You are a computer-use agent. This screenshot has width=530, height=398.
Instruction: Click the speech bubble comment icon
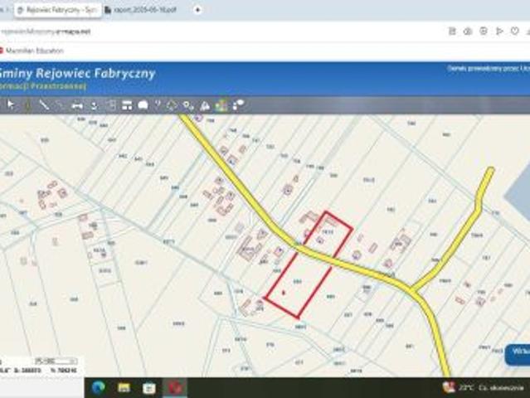pyautogui.click(x=143, y=105)
